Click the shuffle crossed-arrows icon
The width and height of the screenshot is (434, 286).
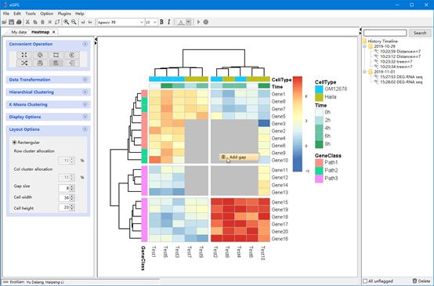click(x=24, y=63)
